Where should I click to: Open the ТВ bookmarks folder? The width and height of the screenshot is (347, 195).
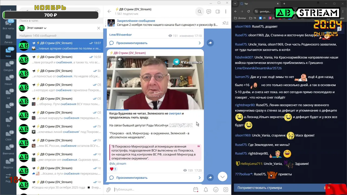coord(253,18)
